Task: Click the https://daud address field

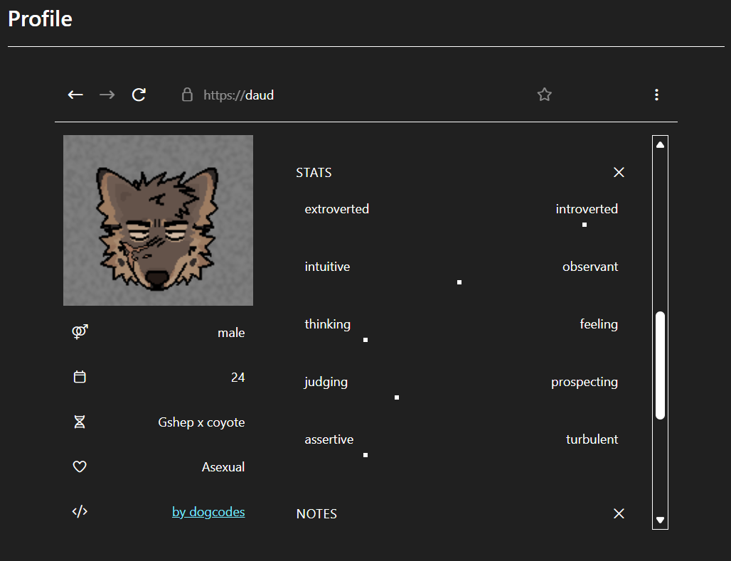Action: 239,95
